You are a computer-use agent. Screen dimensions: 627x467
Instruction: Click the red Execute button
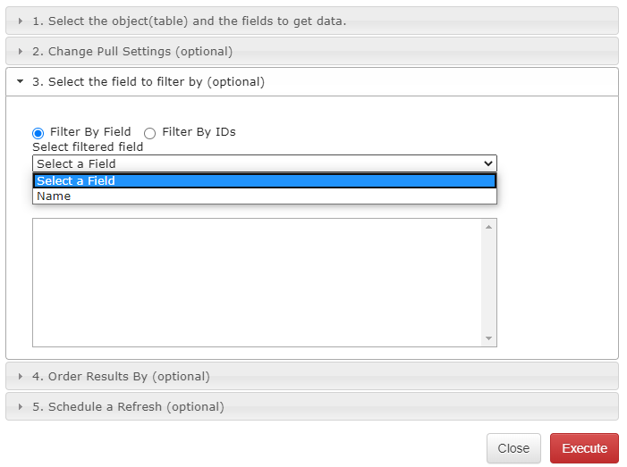pos(584,448)
